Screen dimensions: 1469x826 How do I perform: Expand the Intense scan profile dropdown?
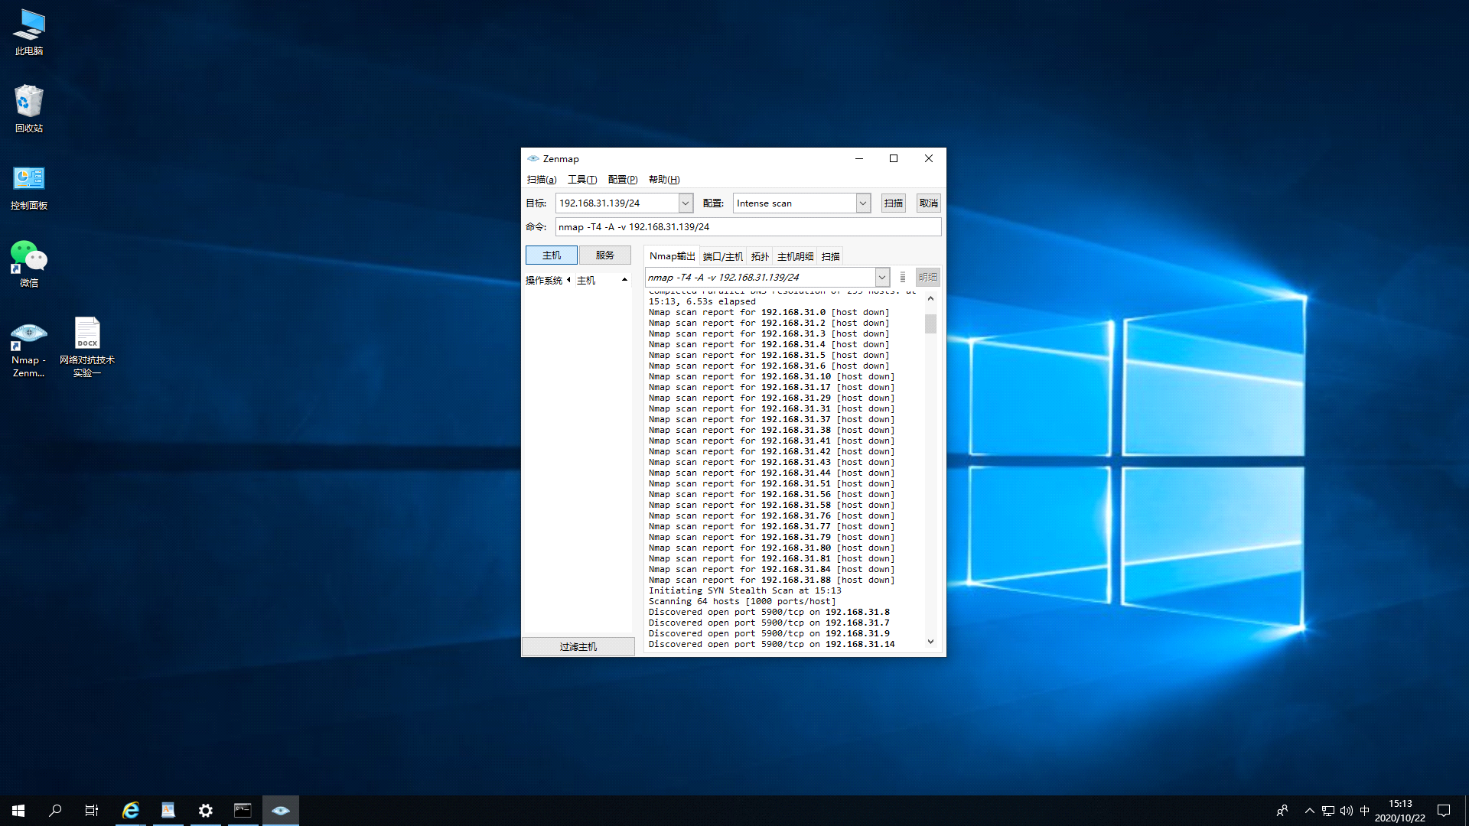pyautogui.click(x=863, y=203)
